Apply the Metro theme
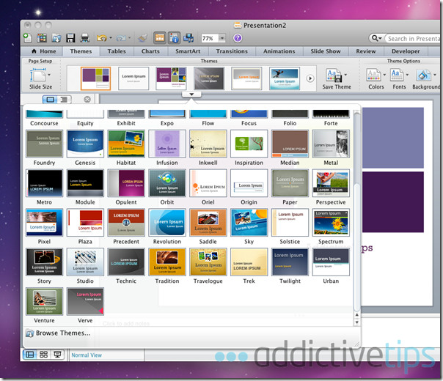This screenshot has height=381, width=443. pyautogui.click(x=44, y=183)
